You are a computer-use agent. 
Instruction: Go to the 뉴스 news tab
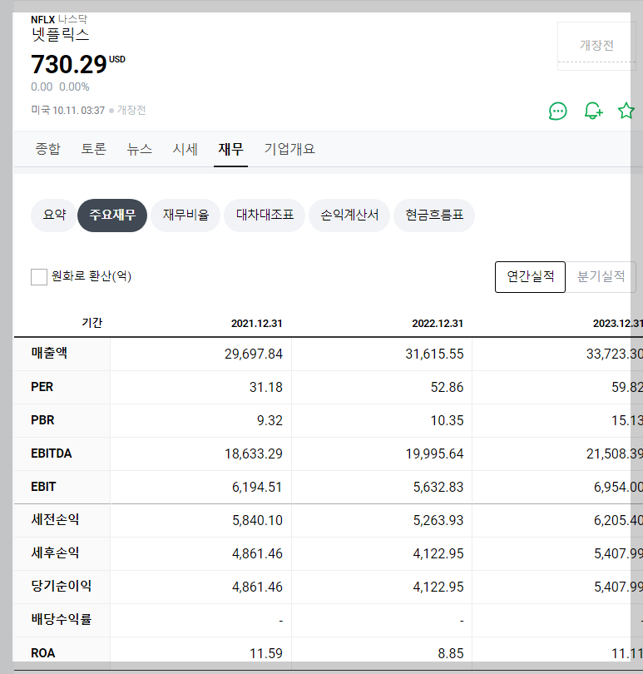click(138, 149)
